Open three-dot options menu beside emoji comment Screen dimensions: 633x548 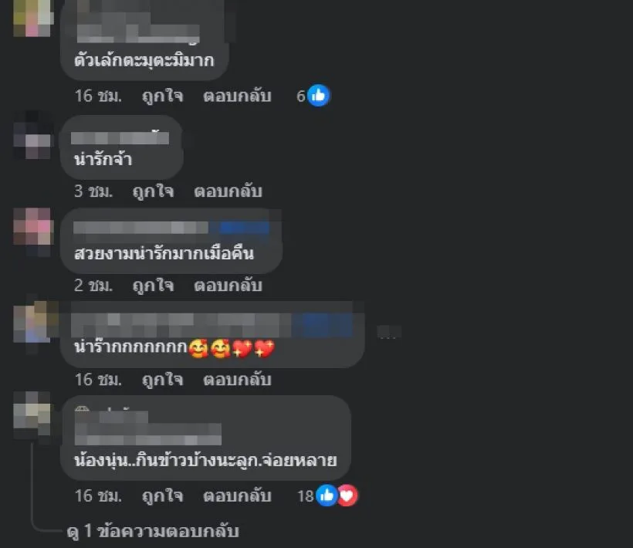pos(389,332)
